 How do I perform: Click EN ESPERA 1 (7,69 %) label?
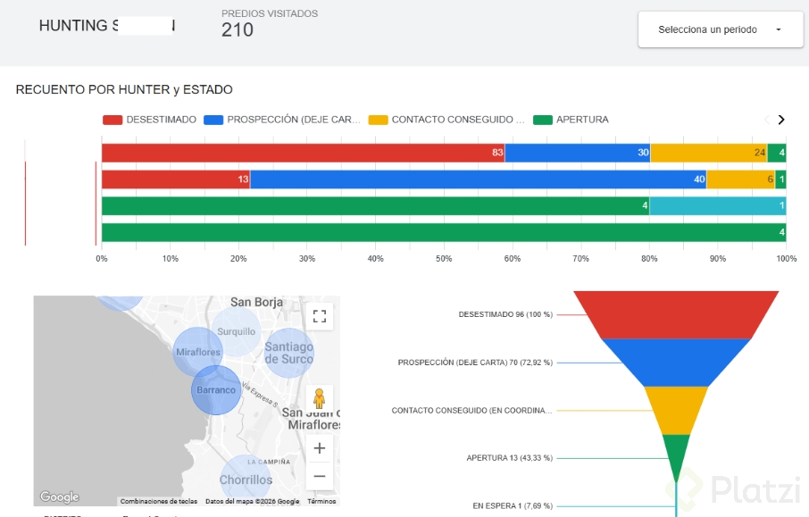point(513,505)
